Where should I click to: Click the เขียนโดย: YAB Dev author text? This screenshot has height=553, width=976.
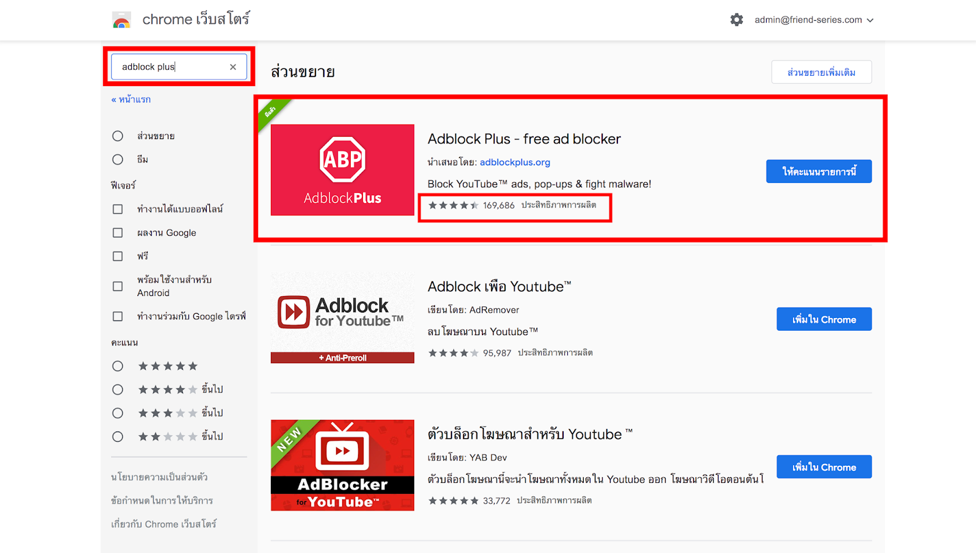pos(467,458)
